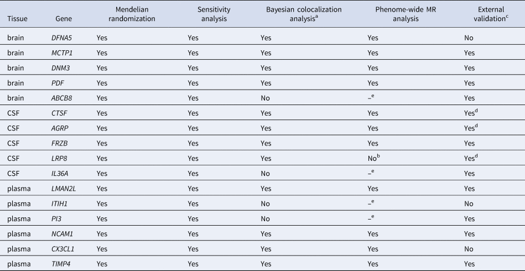
Task: Click Bayesian colocalization No for ITIH1
Action: point(266,204)
